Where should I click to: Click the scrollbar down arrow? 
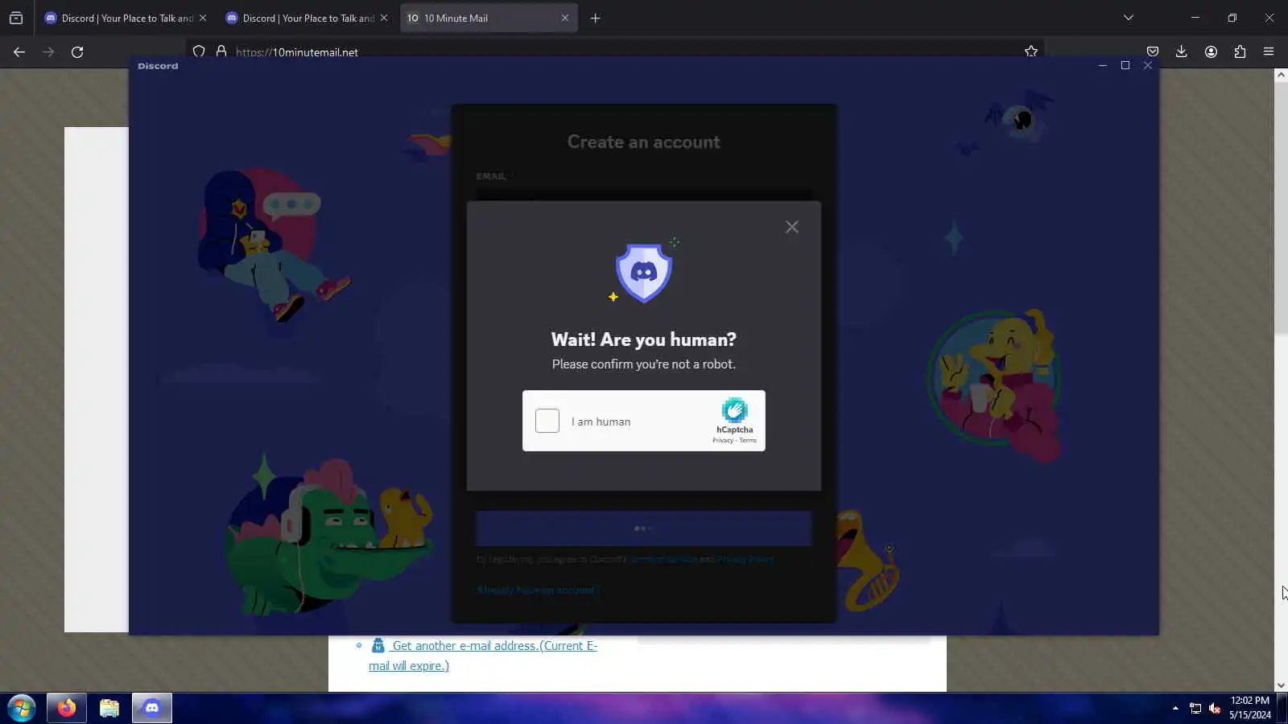coord(1281,686)
